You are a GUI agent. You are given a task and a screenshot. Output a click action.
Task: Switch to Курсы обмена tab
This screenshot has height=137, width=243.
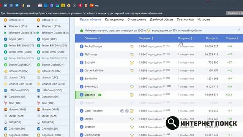(x=90, y=19)
